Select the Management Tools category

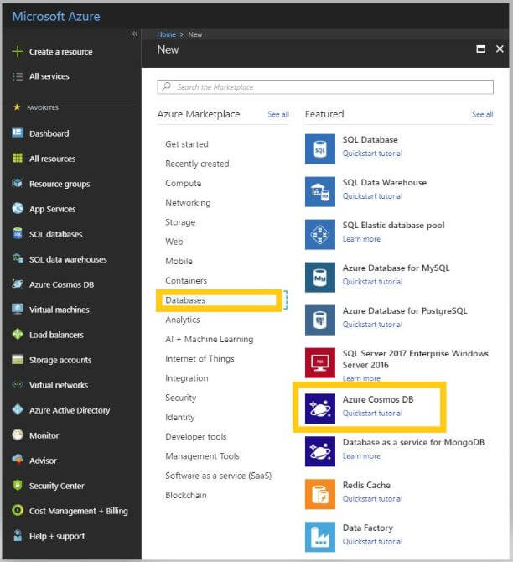click(202, 456)
